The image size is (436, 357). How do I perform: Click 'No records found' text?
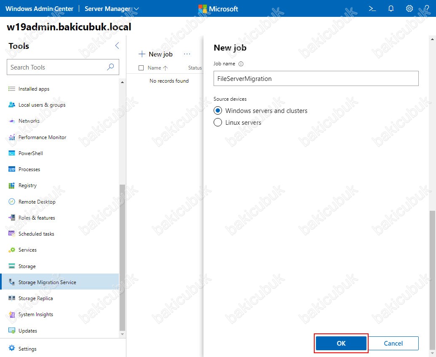click(x=169, y=81)
